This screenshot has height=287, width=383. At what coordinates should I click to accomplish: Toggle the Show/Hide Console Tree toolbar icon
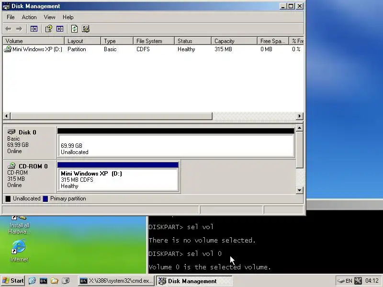34,29
